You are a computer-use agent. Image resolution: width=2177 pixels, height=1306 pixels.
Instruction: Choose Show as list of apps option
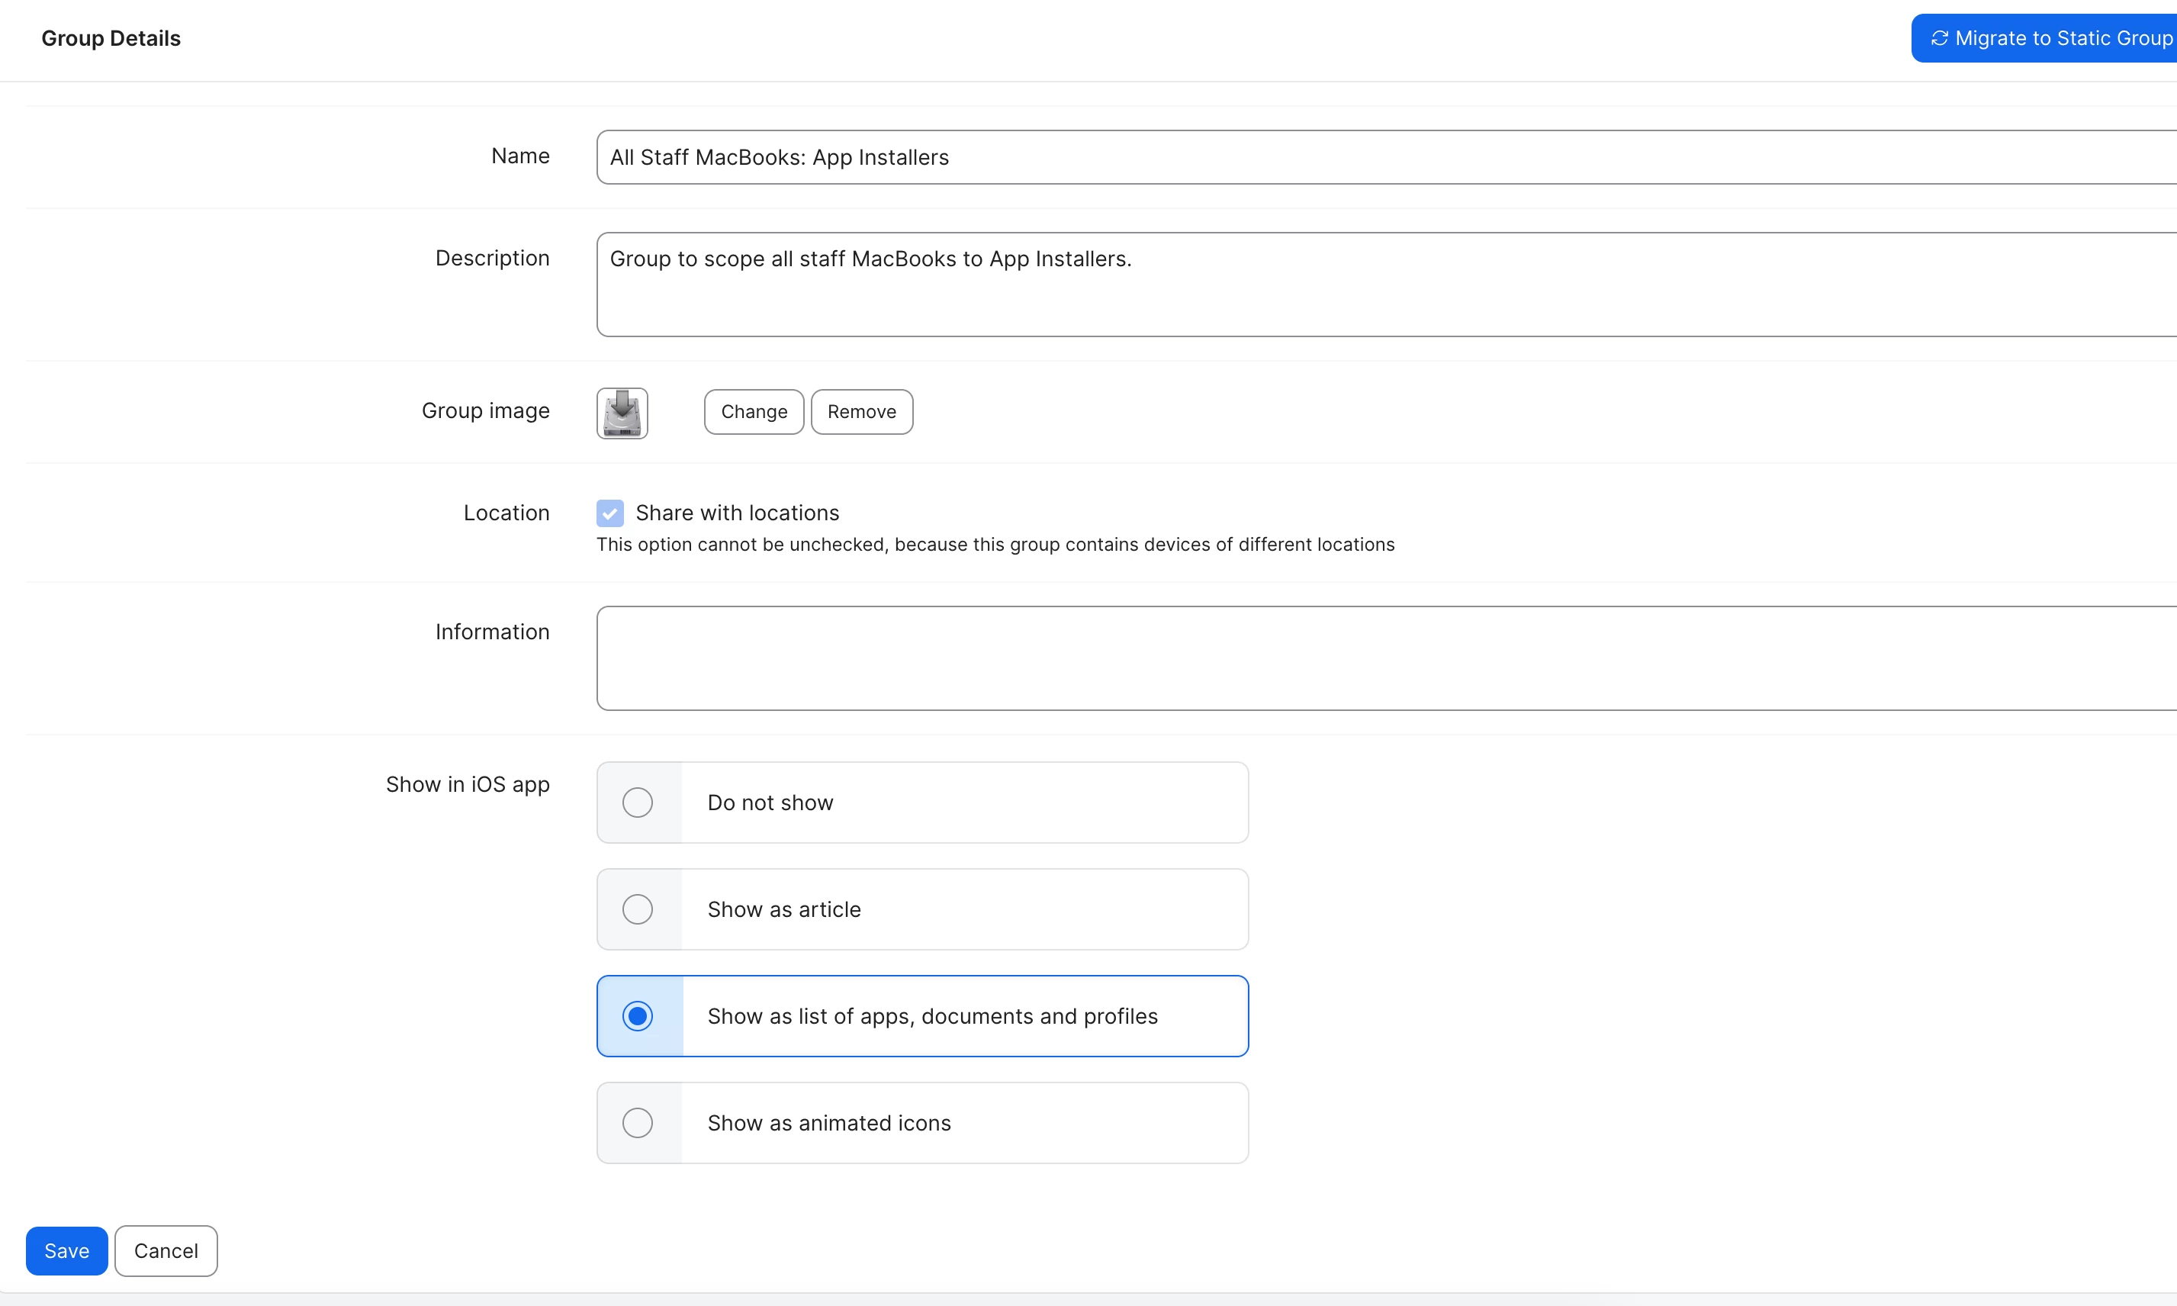pos(637,1016)
